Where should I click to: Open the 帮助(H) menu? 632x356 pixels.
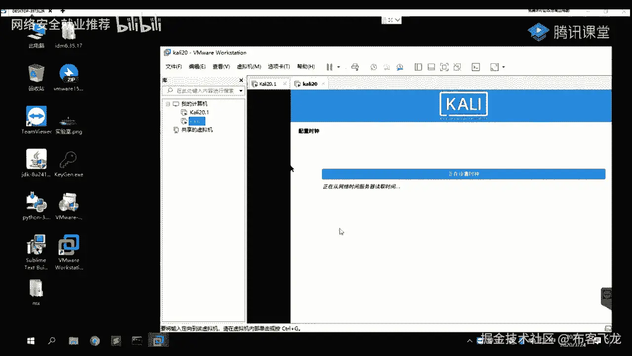pyautogui.click(x=306, y=67)
